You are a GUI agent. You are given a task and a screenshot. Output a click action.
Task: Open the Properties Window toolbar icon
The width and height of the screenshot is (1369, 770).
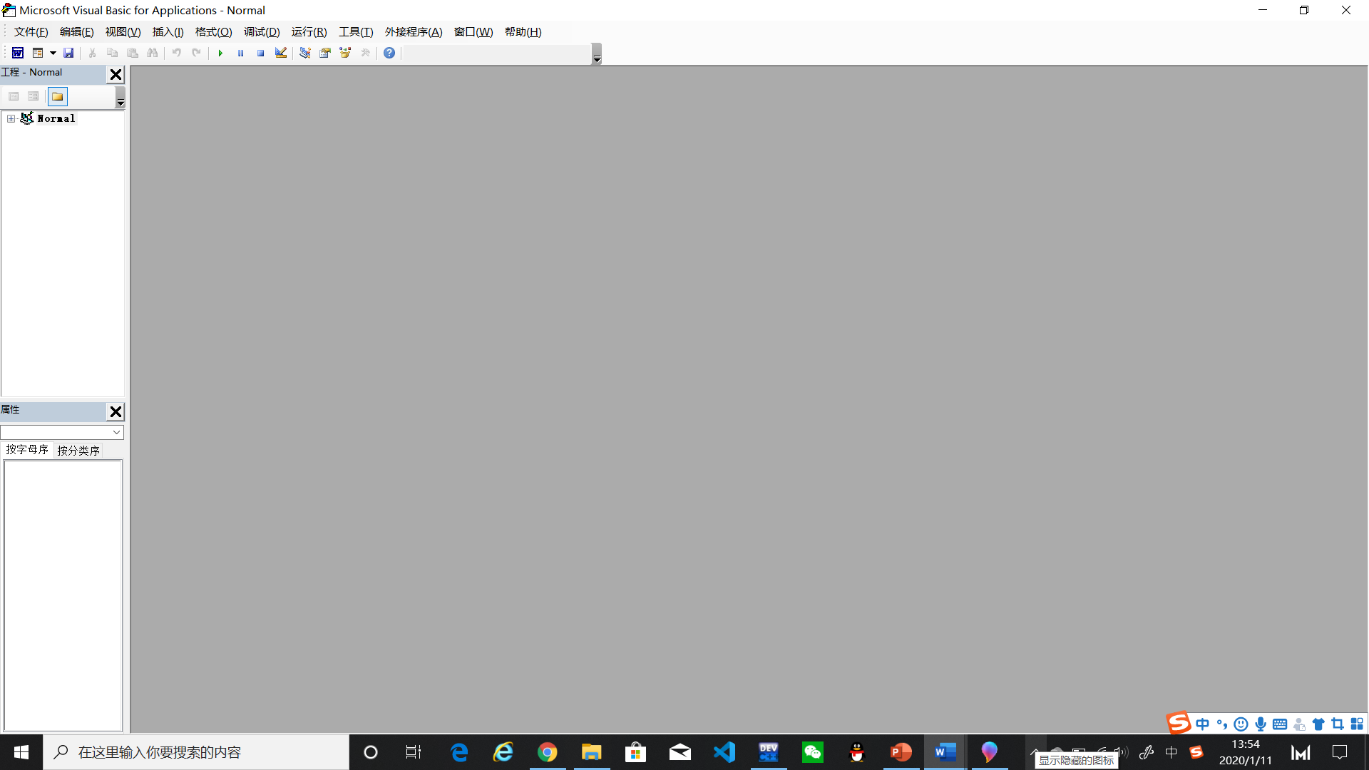click(324, 53)
